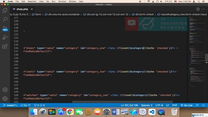Open the Edit menu

[x=23, y=1]
